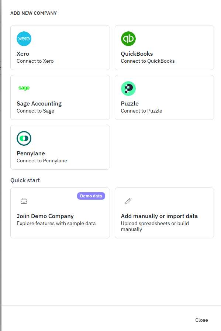Select Connect to Xero text
Screen dimensions: 221x331
(35, 61)
